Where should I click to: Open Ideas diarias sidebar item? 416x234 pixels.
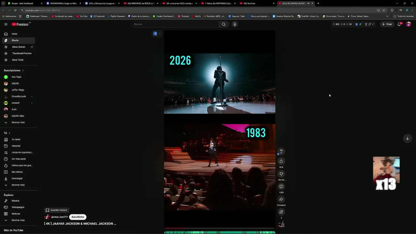pyautogui.click(x=19, y=47)
